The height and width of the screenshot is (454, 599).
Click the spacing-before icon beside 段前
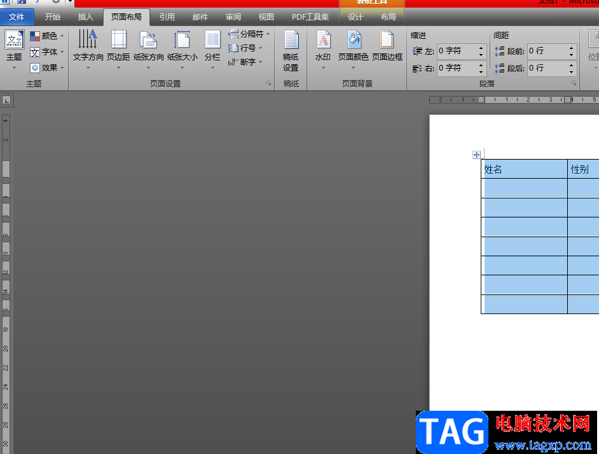coord(500,52)
